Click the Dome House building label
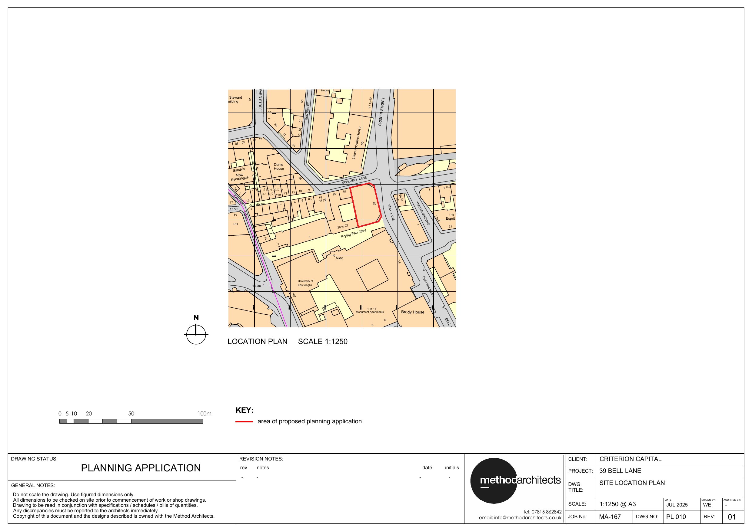752x531 pixels. tap(278, 166)
